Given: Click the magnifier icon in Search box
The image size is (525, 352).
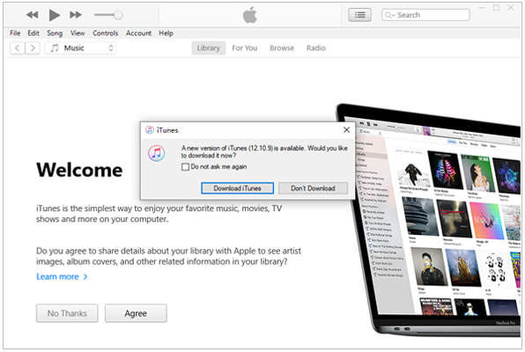Looking at the screenshot, I should click(388, 15).
